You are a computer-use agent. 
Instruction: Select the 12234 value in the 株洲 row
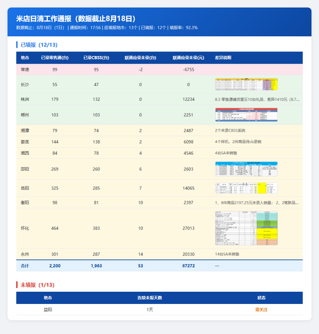pos(188,100)
